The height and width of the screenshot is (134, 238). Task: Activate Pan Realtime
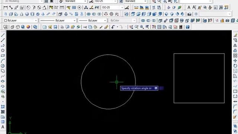(x=131, y=27)
